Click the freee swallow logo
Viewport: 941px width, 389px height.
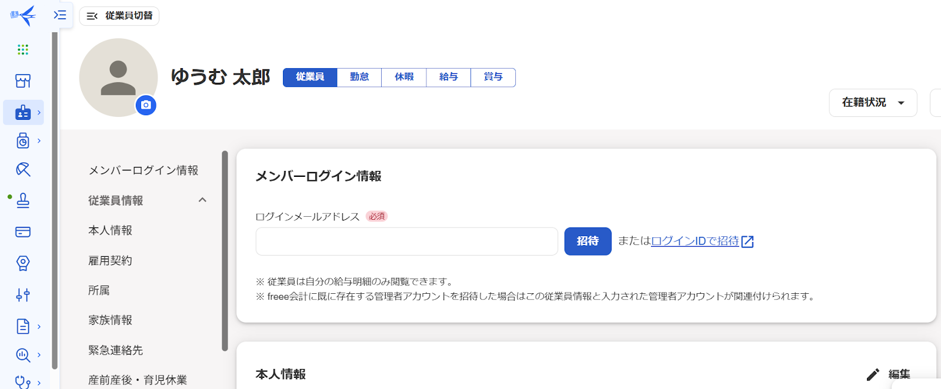pyautogui.click(x=24, y=15)
